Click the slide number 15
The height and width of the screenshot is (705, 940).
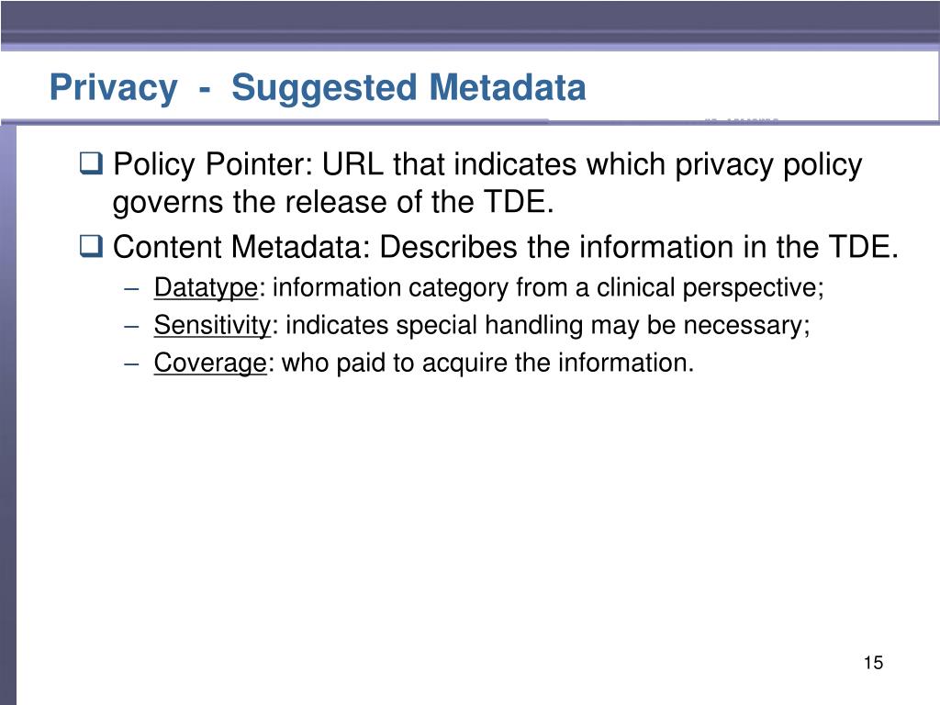click(874, 663)
